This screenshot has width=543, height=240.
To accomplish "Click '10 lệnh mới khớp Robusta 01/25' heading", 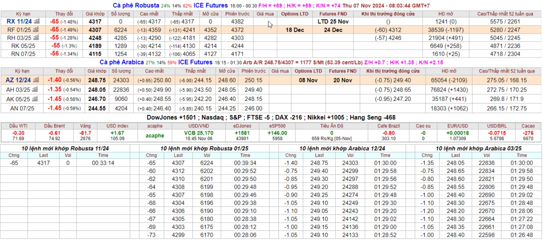I will coord(204,149).
